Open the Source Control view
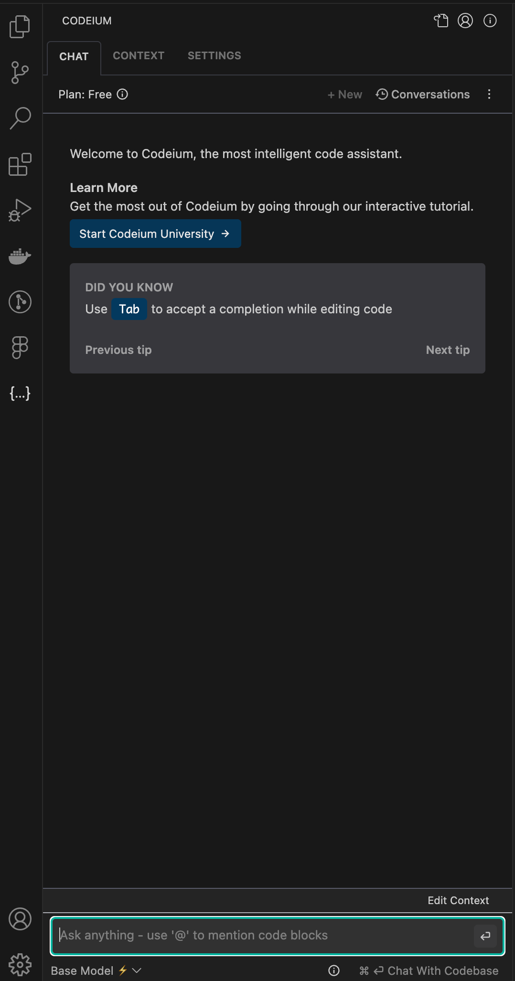The height and width of the screenshot is (981, 515). [20, 73]
